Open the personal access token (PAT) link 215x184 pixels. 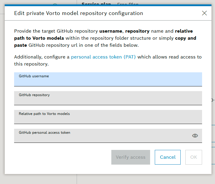103,57
